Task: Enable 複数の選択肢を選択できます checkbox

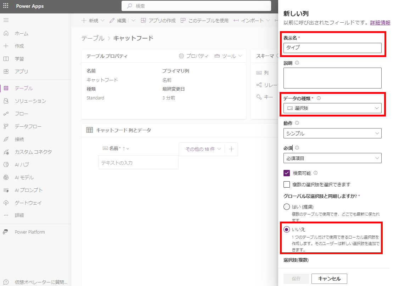Action: coord(287,184)
